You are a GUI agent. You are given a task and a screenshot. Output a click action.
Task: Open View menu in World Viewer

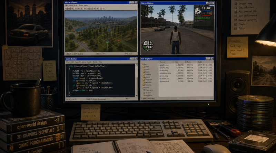pos(71,6)
